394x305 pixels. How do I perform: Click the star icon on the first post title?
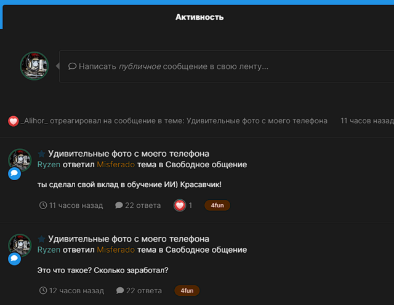pos(41,153)
